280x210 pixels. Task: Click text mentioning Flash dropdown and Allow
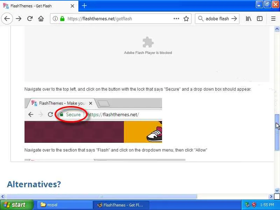116,150
